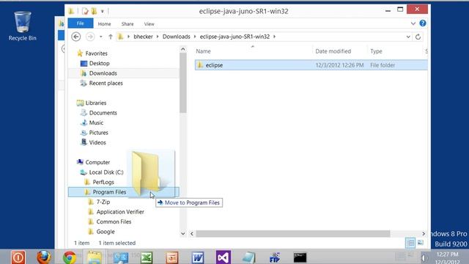Open PowerPoint from the taskbar
The width and height of the screenshot is (469, 264).
pyautogui.click(x=172, y=257)
